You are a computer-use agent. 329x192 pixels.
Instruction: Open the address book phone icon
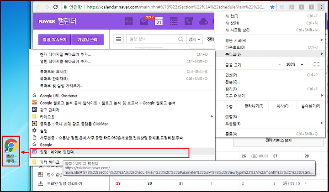(x=189, y=21)
